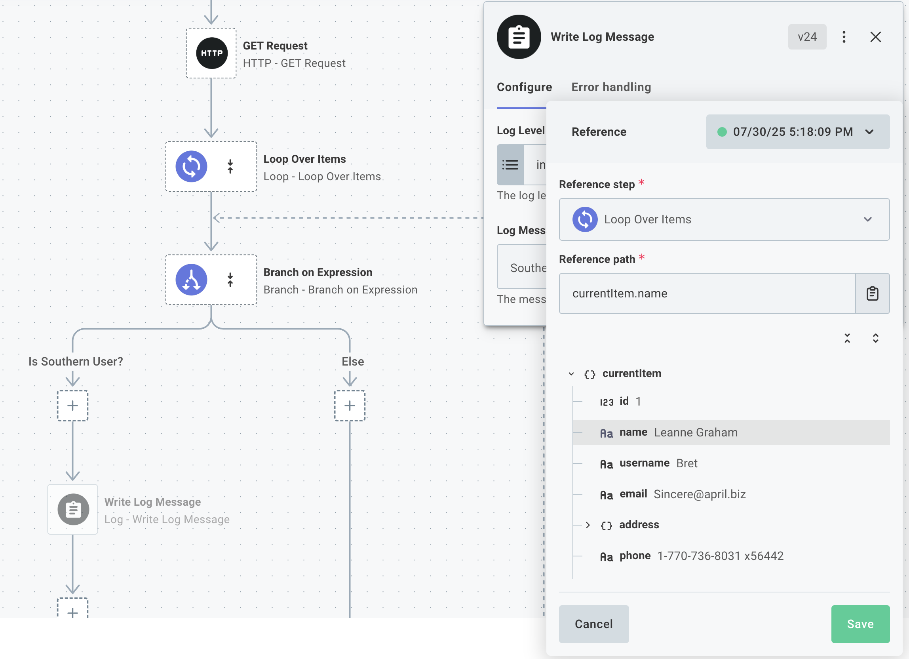Click the HTTP GET Request node icon

click(x=211, y=53)
